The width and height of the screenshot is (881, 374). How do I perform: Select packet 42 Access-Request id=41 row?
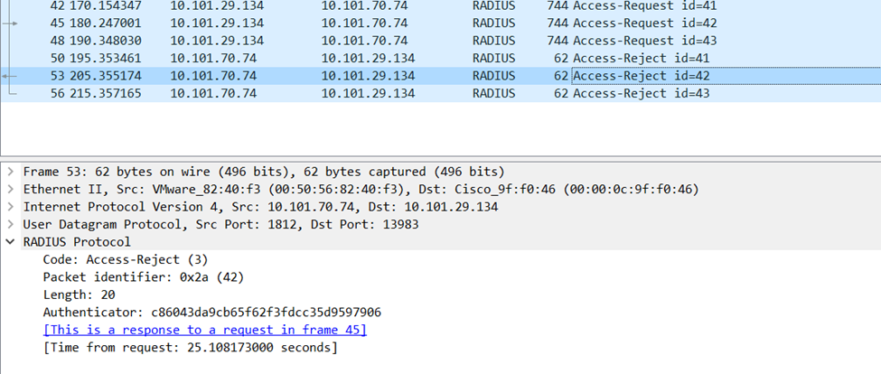[x=361, y=6]
